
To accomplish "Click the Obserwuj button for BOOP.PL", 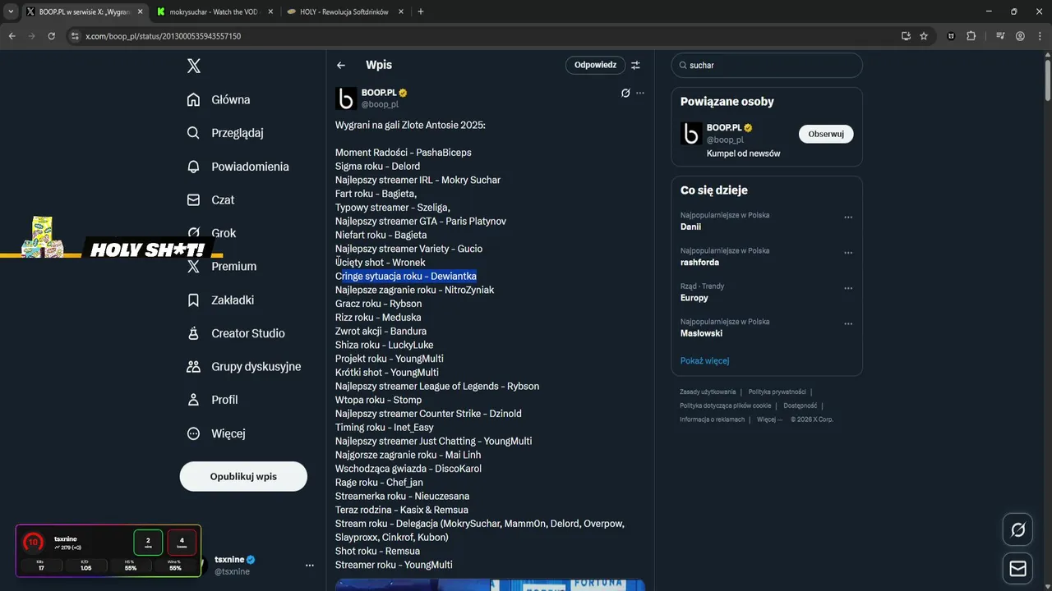I will [x=826, y=134].
